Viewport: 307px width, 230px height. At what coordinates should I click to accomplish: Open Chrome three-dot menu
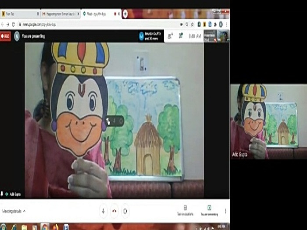pos(226,25)
